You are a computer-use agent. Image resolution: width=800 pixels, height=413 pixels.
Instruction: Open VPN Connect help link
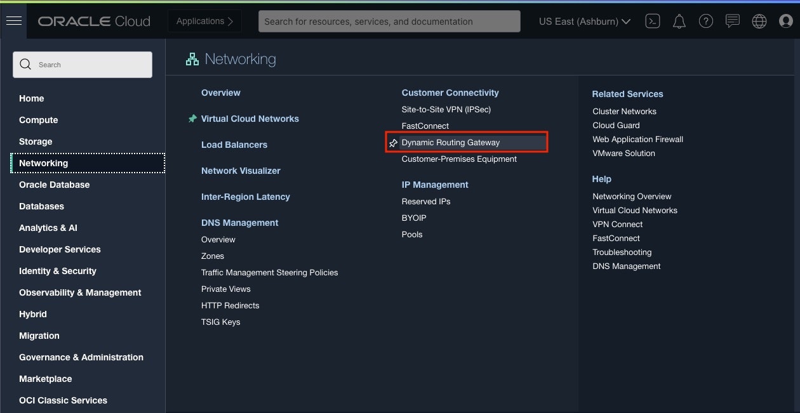point(618,224)
